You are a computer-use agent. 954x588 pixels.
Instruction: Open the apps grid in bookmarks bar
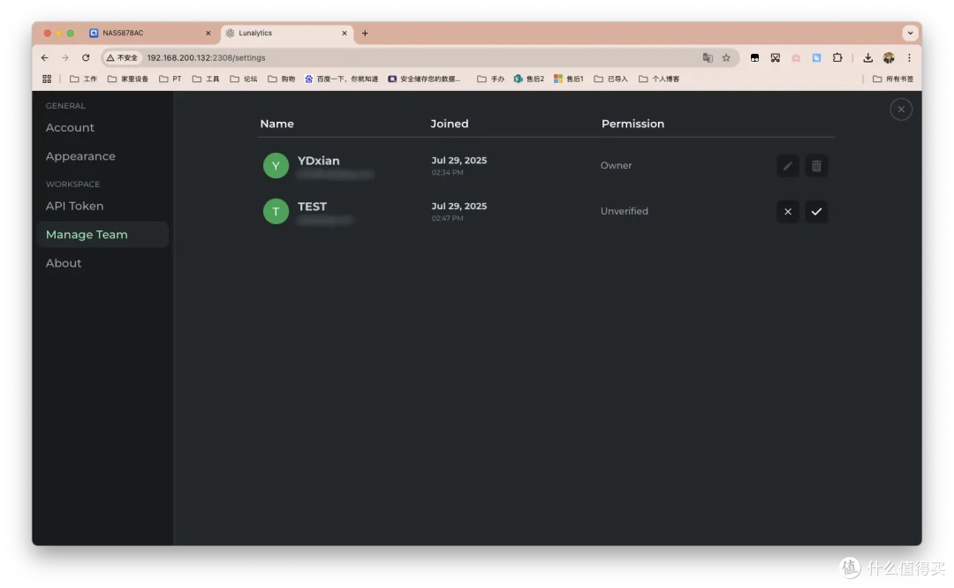tap(47, 79)
